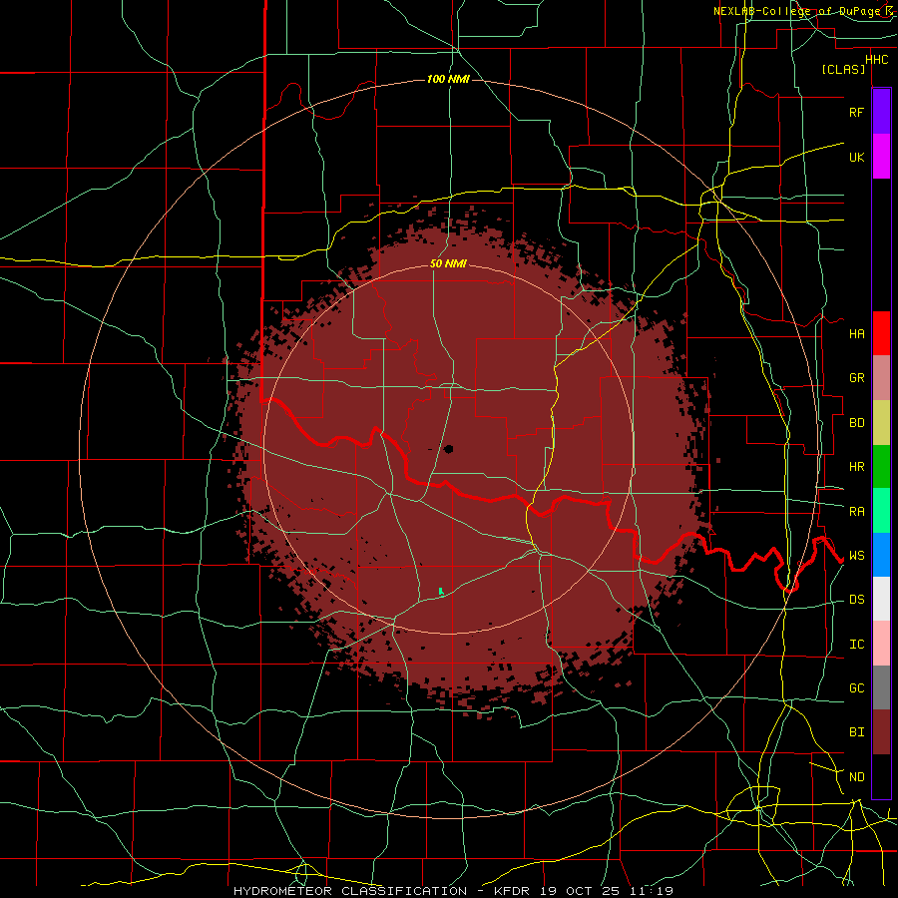This screenshot has width=898, height=898.
Task: Click the UK magenta legend swatch
Action: point(881,157)
